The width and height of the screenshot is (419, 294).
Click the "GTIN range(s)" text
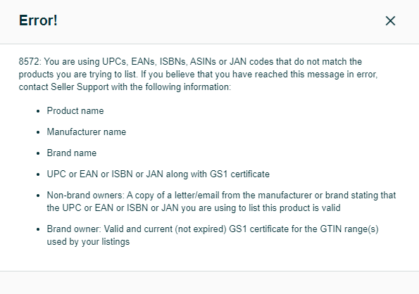(x=349, y=229)
